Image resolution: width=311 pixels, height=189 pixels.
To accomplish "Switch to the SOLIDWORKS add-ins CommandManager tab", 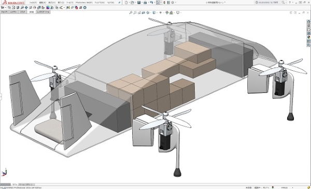I will click(43, 12).
